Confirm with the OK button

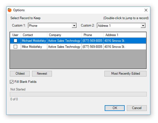[115, 108]
